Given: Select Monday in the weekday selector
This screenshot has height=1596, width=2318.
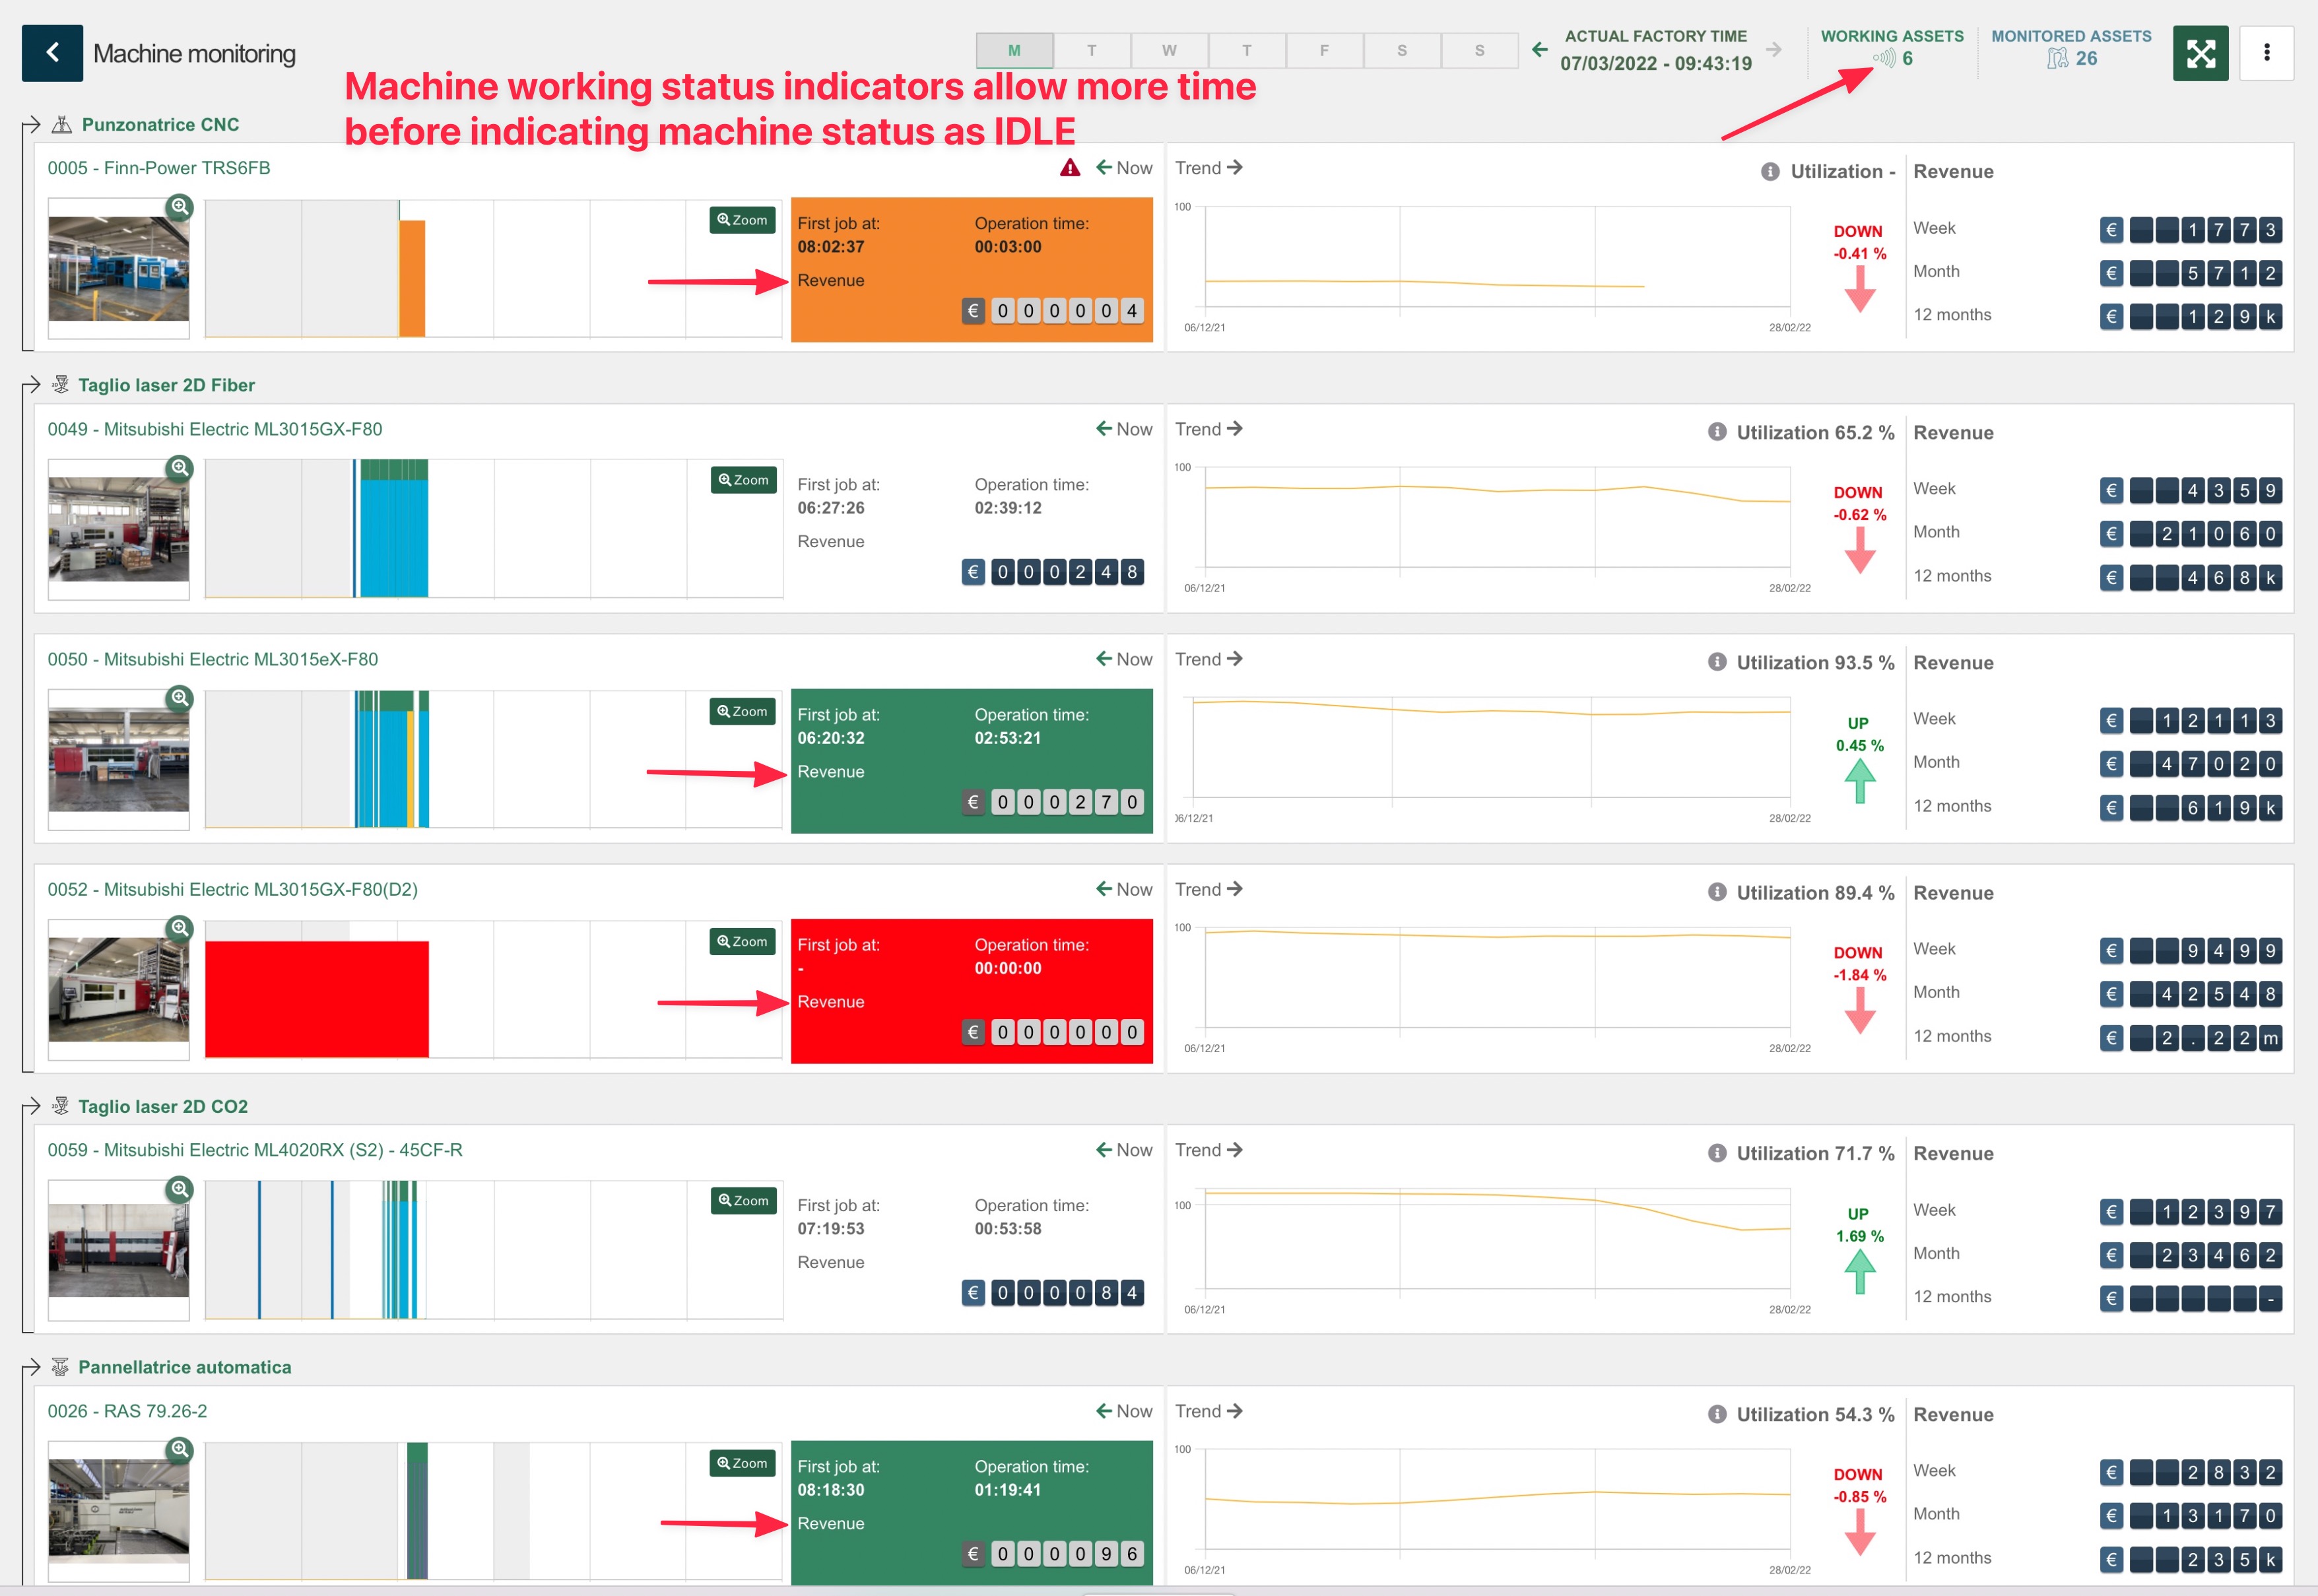Looking at the screenshot, I should [x=1014, y=50].
